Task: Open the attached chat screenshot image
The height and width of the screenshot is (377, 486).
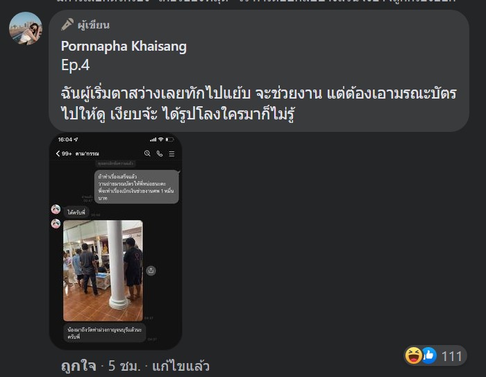Action: (x=116, y=241)
